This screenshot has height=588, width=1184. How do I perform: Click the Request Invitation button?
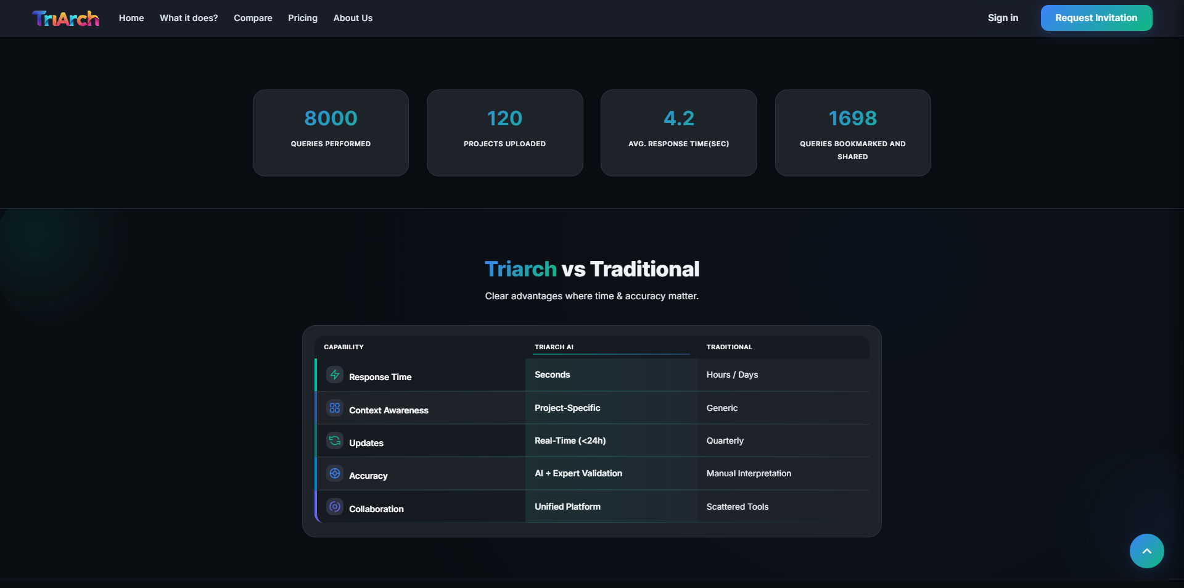tap(1096, 17)
